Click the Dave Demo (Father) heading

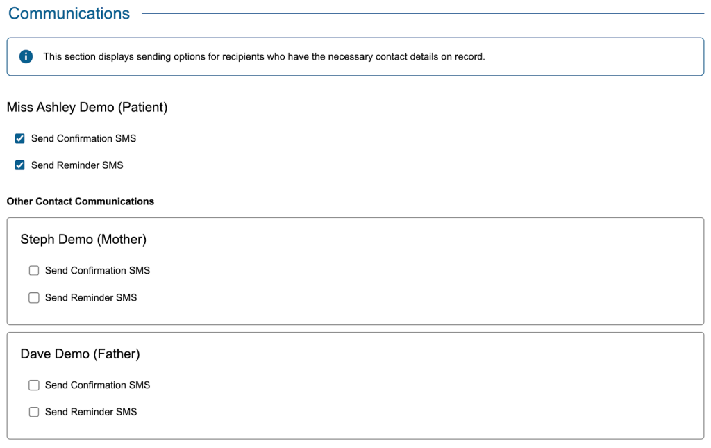[x=80, y=354]
